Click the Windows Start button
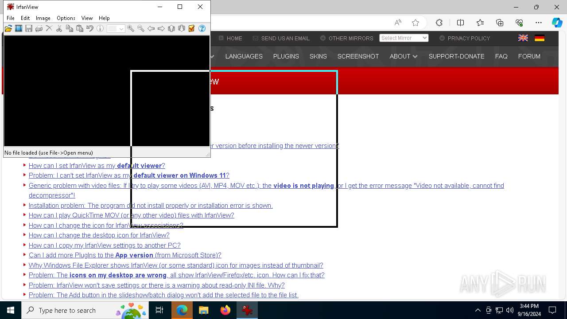This screenshot has width=567, height=319. pyautogui.click(x=11, y=310)
